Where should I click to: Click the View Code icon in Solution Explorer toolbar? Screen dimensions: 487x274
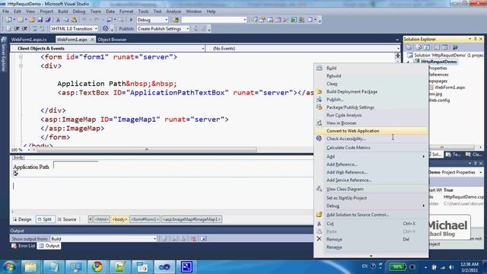click(x=437, y=47)
